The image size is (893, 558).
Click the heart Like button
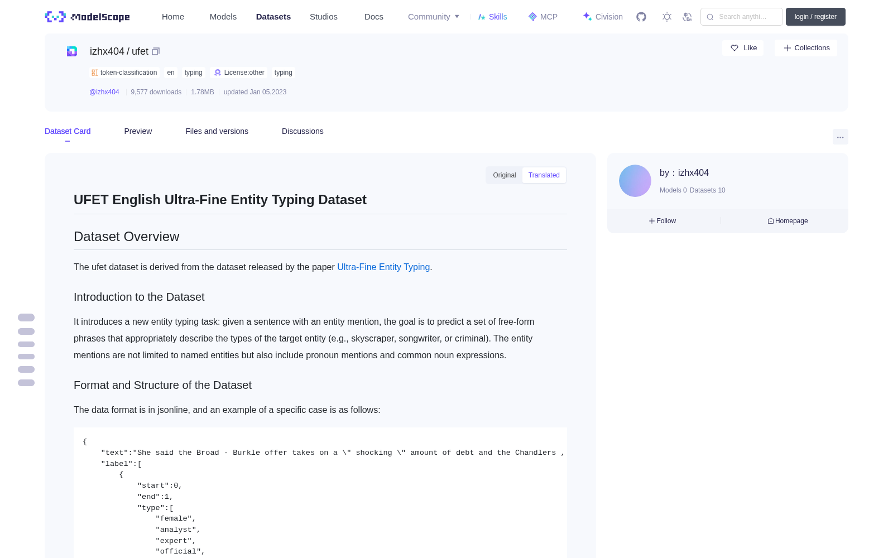pos(743,48)
